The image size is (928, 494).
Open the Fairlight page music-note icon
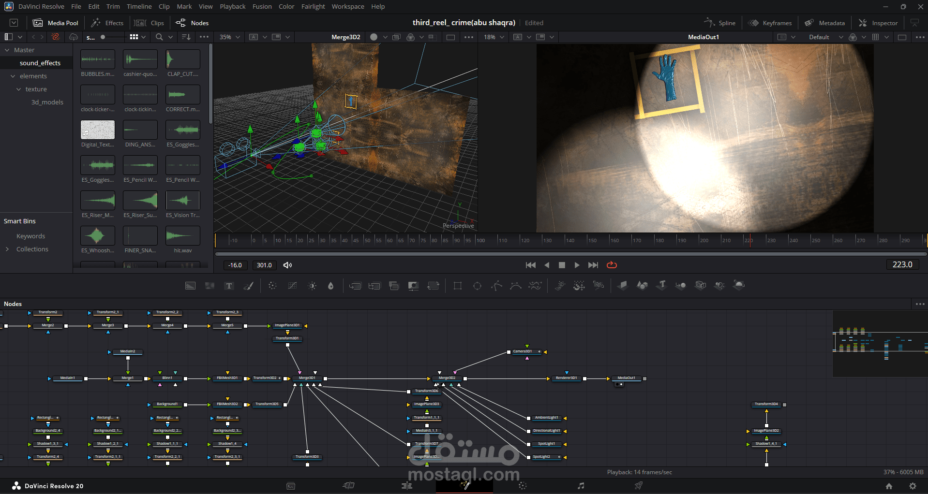[581, 486]
